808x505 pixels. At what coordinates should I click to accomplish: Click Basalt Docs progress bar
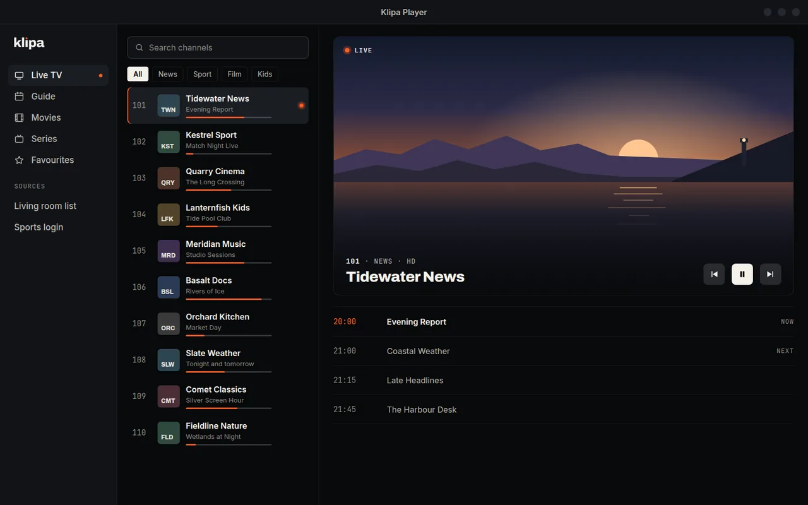(229, 299)
